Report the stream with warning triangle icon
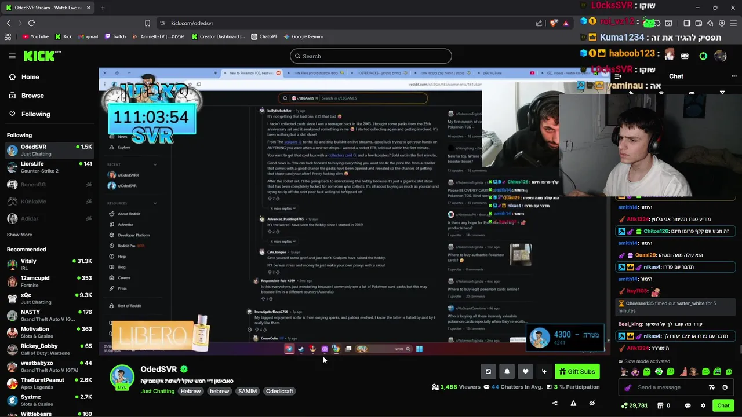 (573, 404)
